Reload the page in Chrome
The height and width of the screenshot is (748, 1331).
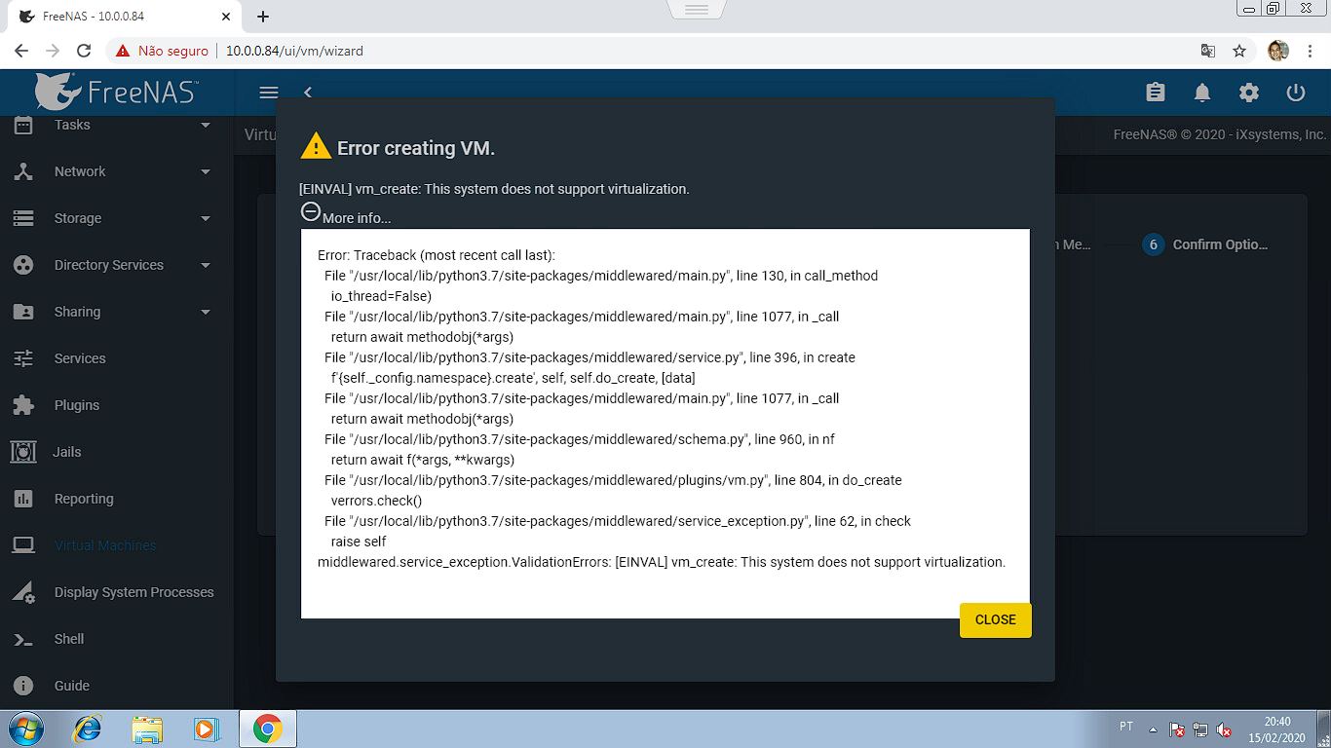pos(84,51)
